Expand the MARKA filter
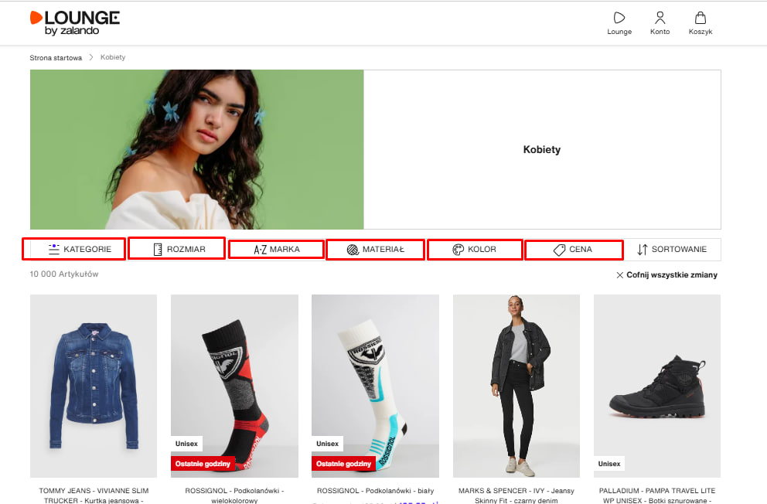This screenshot has height=504, width=767. 276,250
